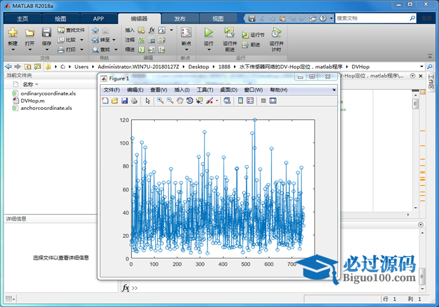Image resolution: width=439 pixels, height=307 pixels.
Task: Click the editor vertical scrollbar thumb
Action: click(x=416, y=104)
